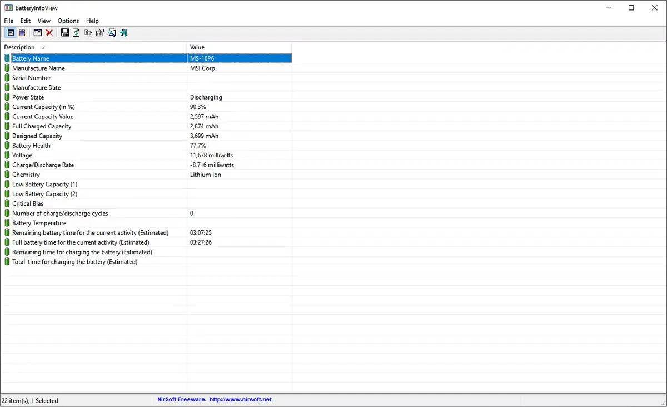Viewport: 667px width, 407px height.
Task: Select the Battery Health row
Action: click(x=147, y=146)
